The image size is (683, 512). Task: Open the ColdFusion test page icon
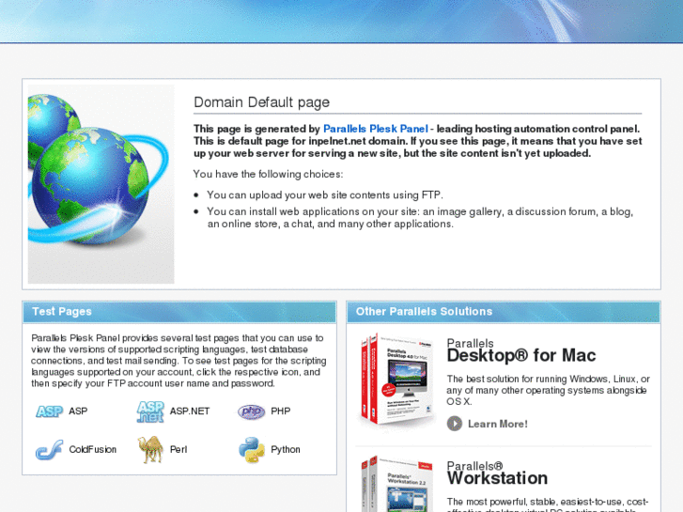click(49, 450)
